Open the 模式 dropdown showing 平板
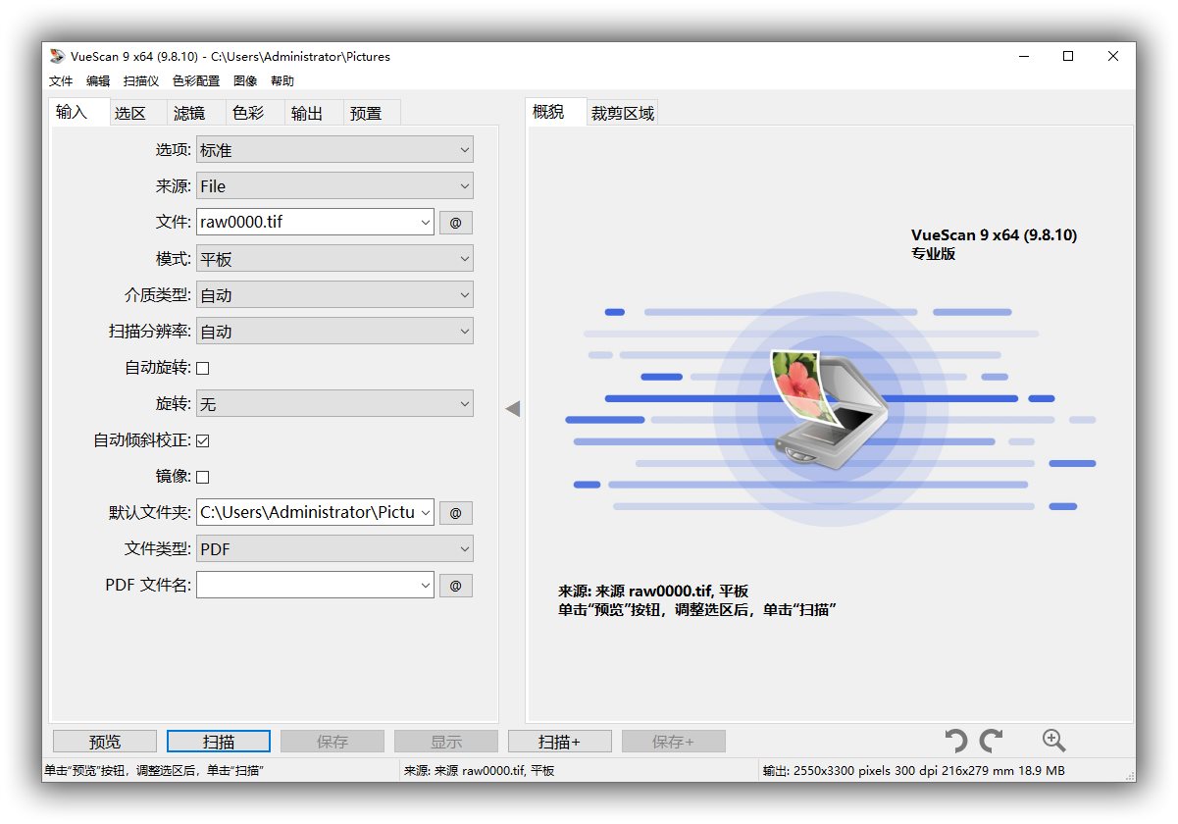This screenshot has height=824, width=1178. 334,259
